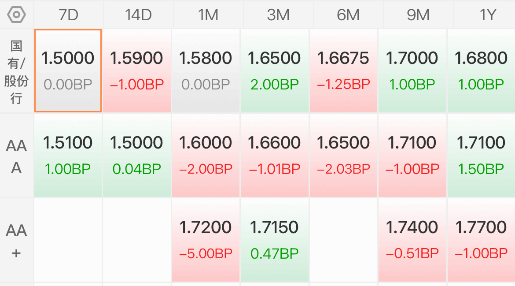
Task: Select the AAA row label
Action: point(16,156)
